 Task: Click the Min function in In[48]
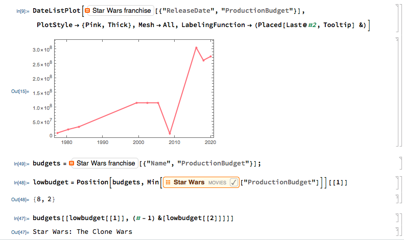[x=153, y=182]
